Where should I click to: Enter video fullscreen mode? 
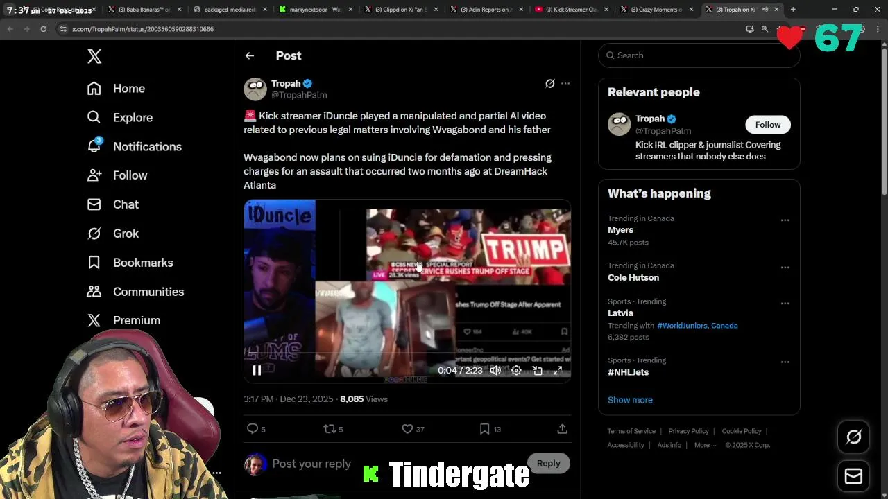(558, 371)
